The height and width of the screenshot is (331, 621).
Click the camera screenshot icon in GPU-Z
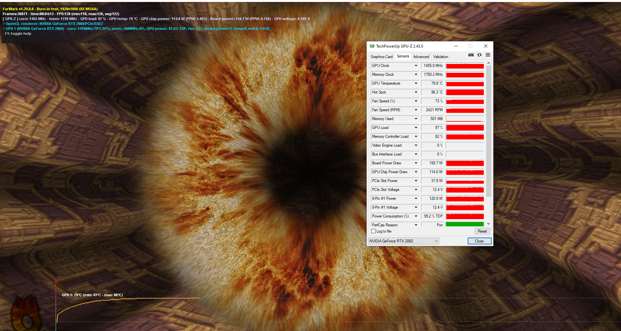(471, 55)
